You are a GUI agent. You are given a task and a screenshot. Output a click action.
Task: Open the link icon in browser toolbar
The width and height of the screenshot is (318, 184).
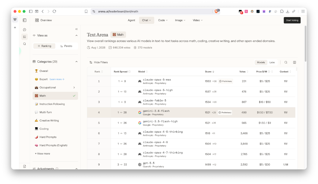pos(293,11)
